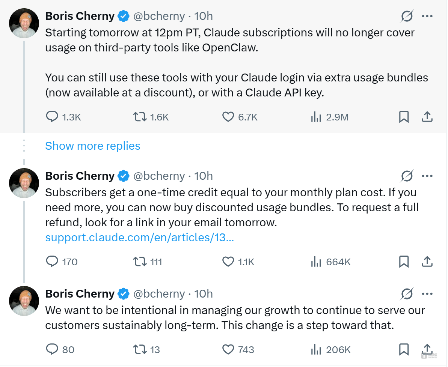
Task: Like the tweet with 1.1K likes
Action: pyautogui.click(x=228, y=262)
